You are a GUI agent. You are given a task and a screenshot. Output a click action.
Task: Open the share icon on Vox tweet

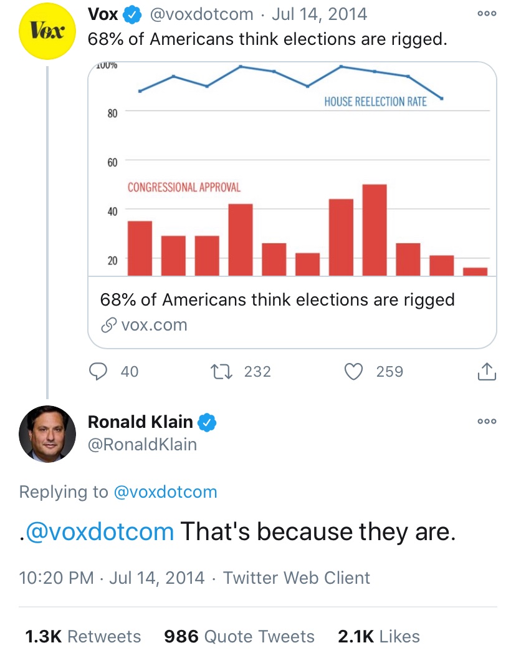point(487,372)
